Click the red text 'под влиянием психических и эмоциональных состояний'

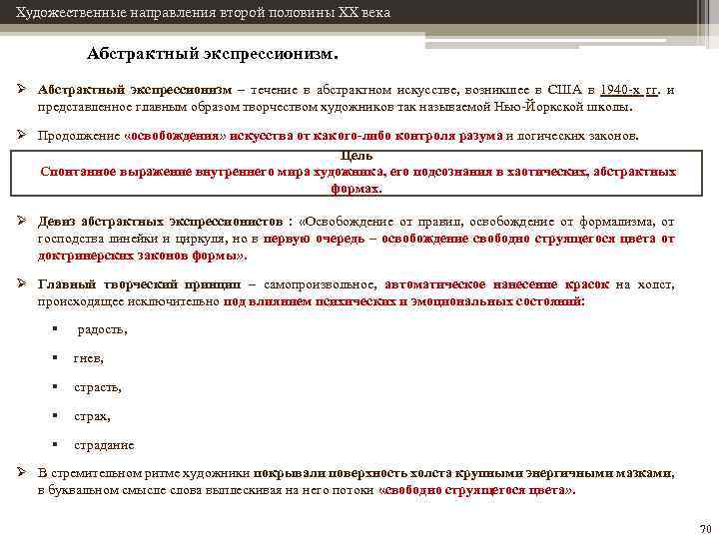click(402, 301)
